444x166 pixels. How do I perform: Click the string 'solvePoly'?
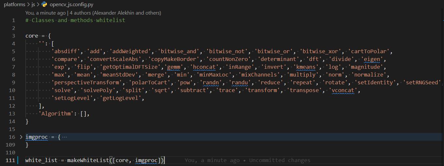coord(98,90)
